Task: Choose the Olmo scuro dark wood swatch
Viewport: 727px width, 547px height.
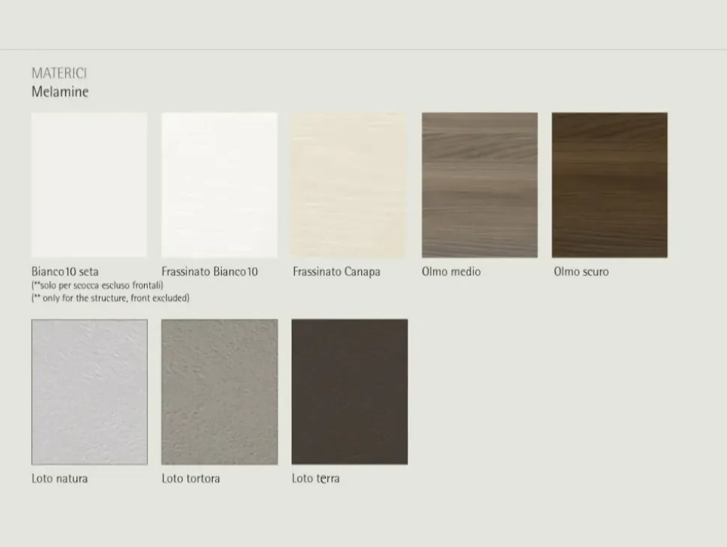Action: [609, 185]
